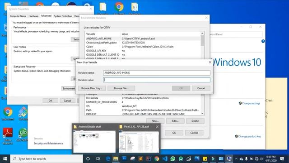
Task: Click system variables scrollbar down arrow
Action: pos(202,113)
